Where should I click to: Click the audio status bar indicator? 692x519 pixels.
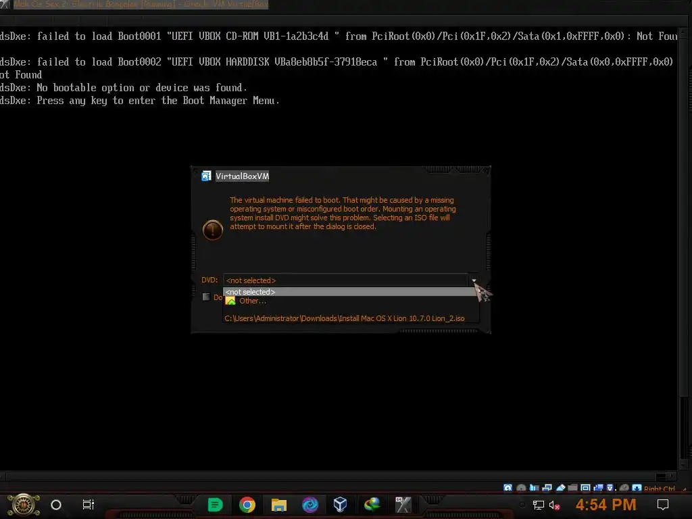(535, 488)
